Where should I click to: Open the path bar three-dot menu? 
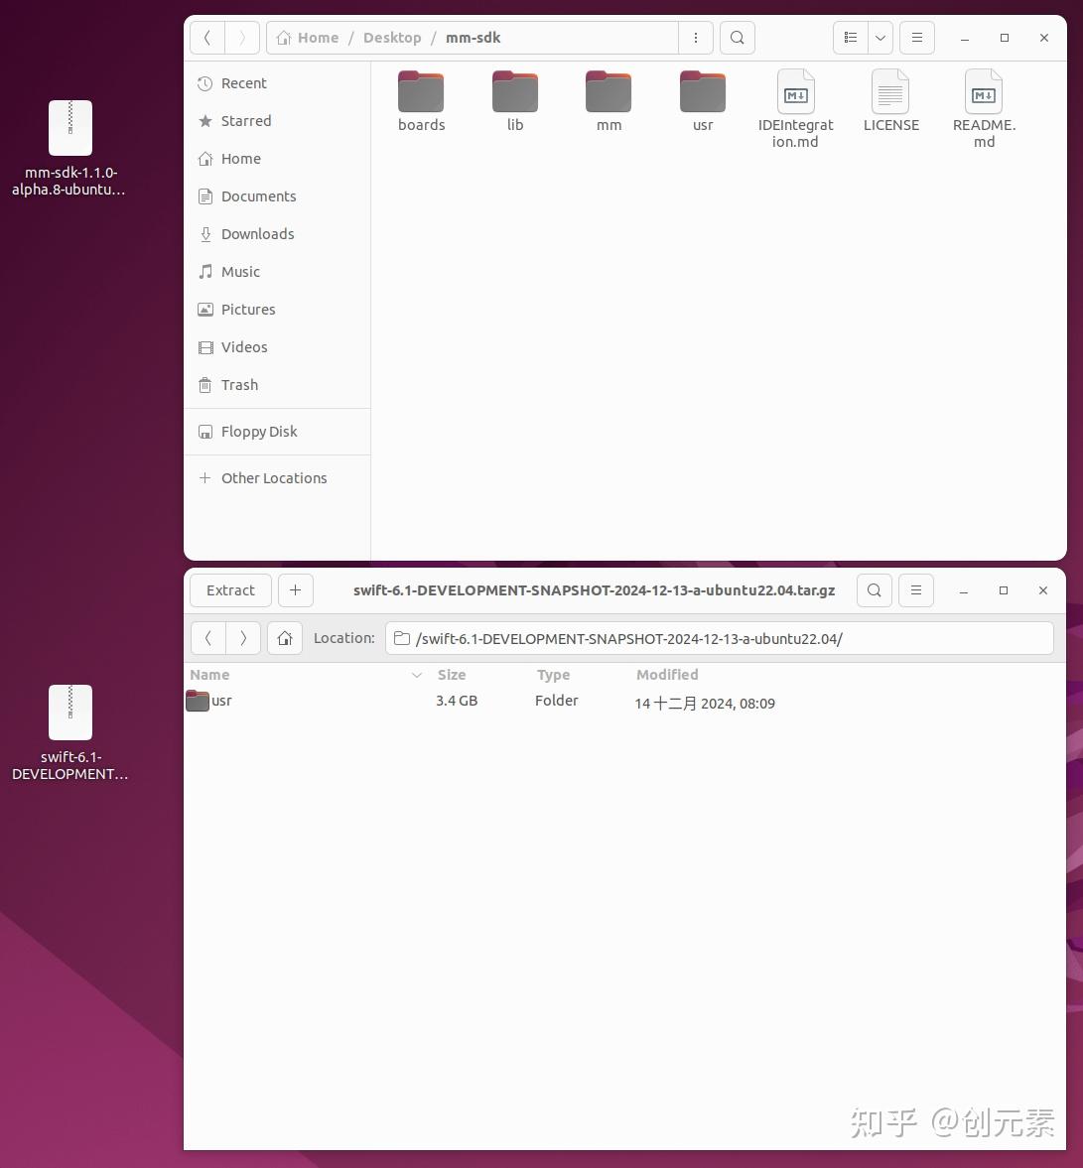696,38
